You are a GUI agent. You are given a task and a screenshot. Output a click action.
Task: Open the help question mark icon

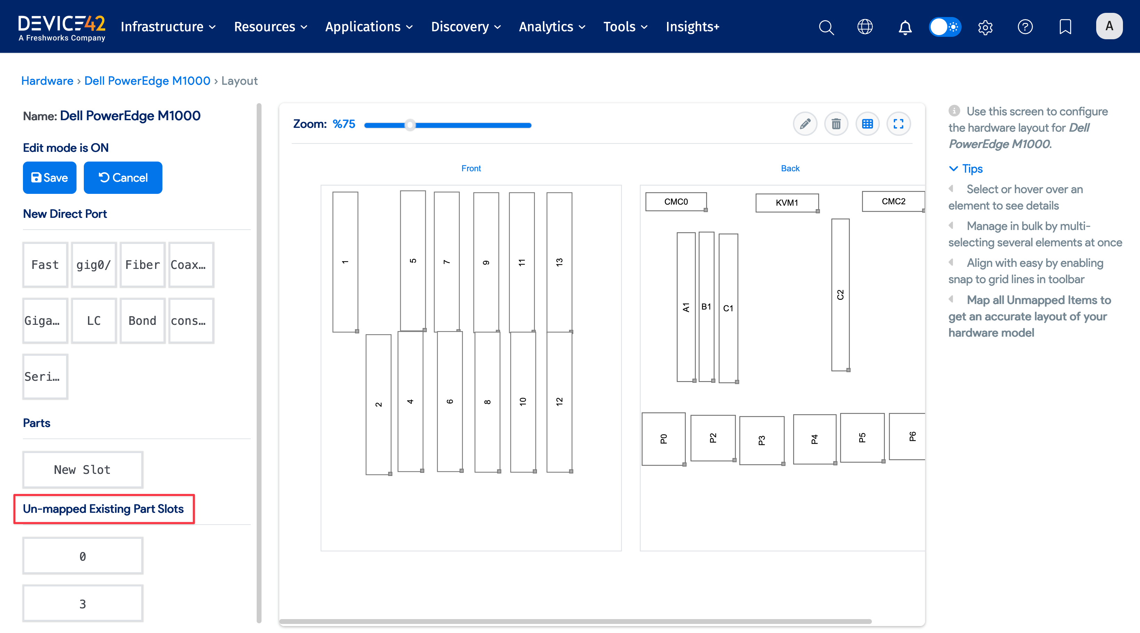1025,27
